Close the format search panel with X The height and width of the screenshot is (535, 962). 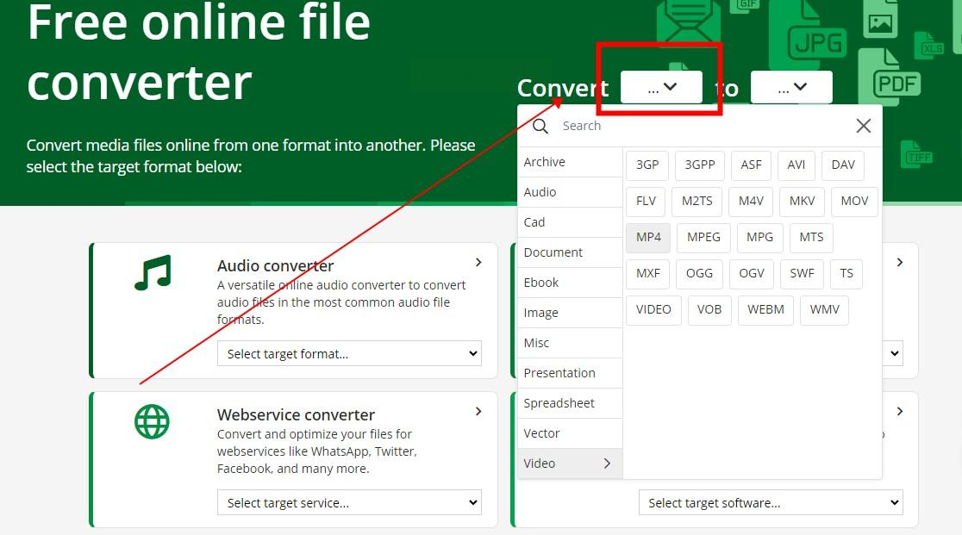click(863, 126)
